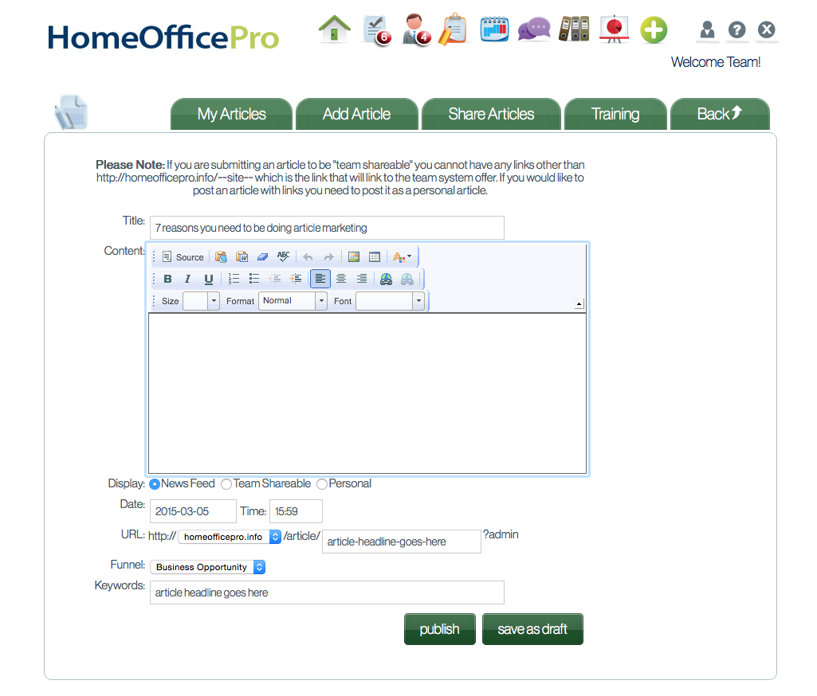The image size is (817, 696).
Task: Open the Share Articles tab
Action: (x=491, y=114)
